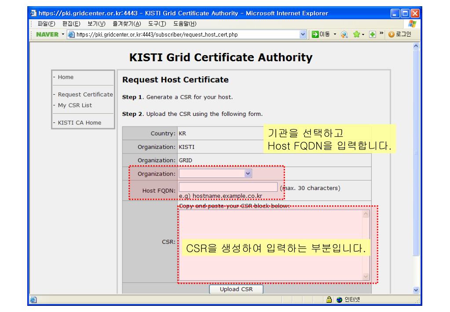450x312 pixels.
Task: Click the page scrollbar up arrow
Action: [x=416, y=46]
